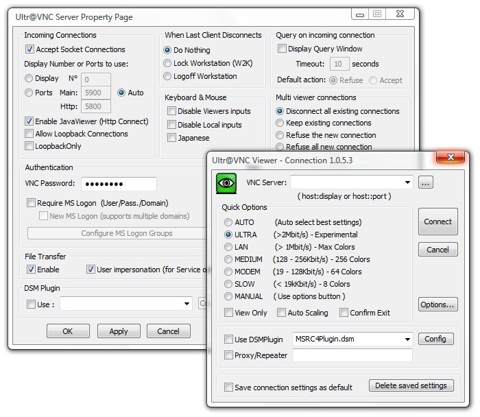
Task: Select Lock Workstation (W2K) option
Action: (x=167, y=63)
